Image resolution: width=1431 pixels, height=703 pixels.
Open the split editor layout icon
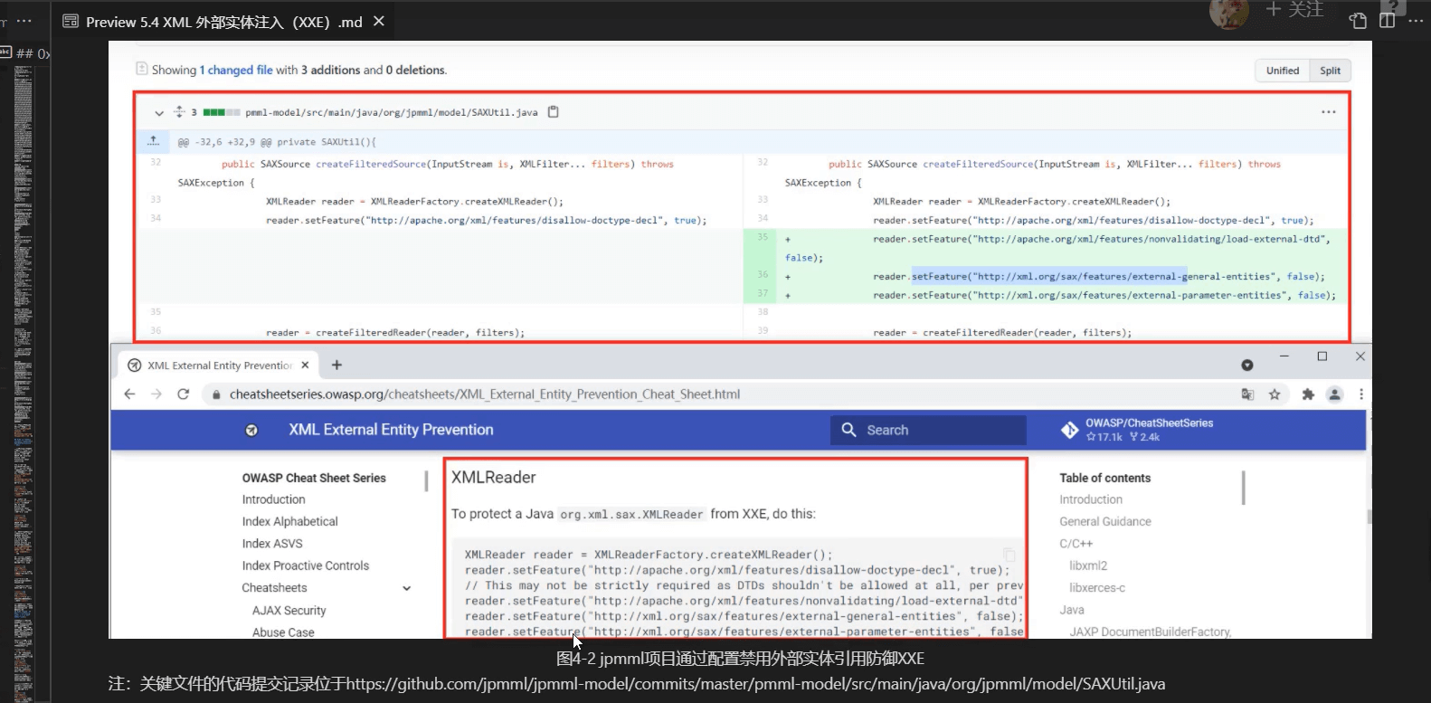point(1387,20)
